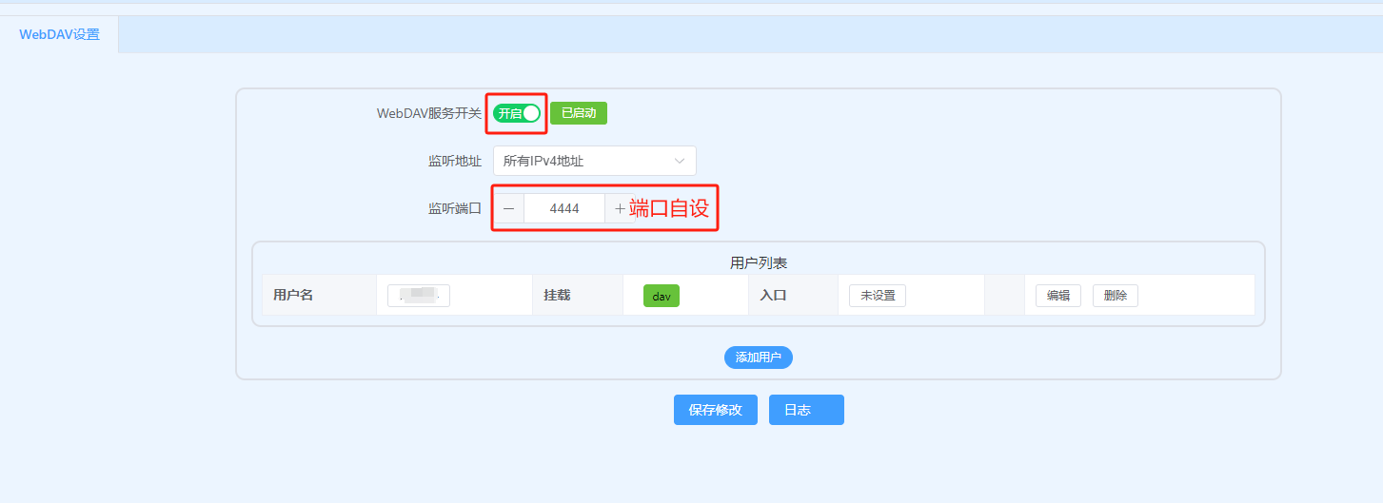1383x503 pixels.
Task: Click the 入口 header cell
Action: point(773,296)
